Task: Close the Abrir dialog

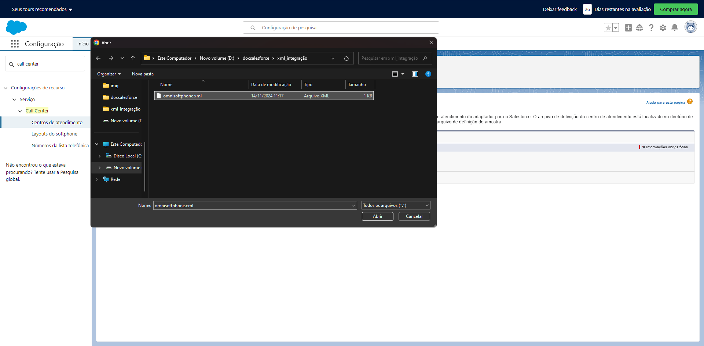Action: (x=431, y=43)
